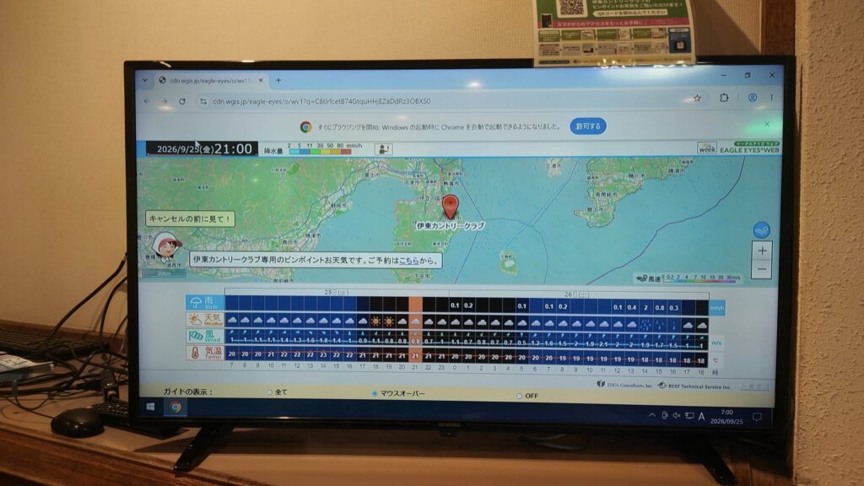Image resolution: width=864 pixels, height=486 pixels.
Task: Select the OFF guide radio button
Action: (x=519, y=396)
